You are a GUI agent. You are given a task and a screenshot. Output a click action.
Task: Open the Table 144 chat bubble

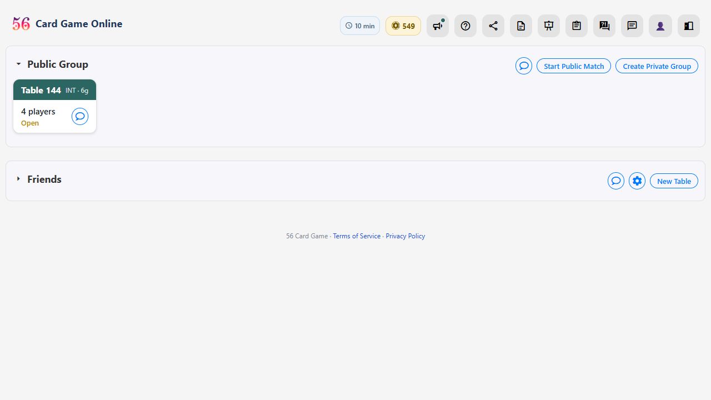(80, 116)
